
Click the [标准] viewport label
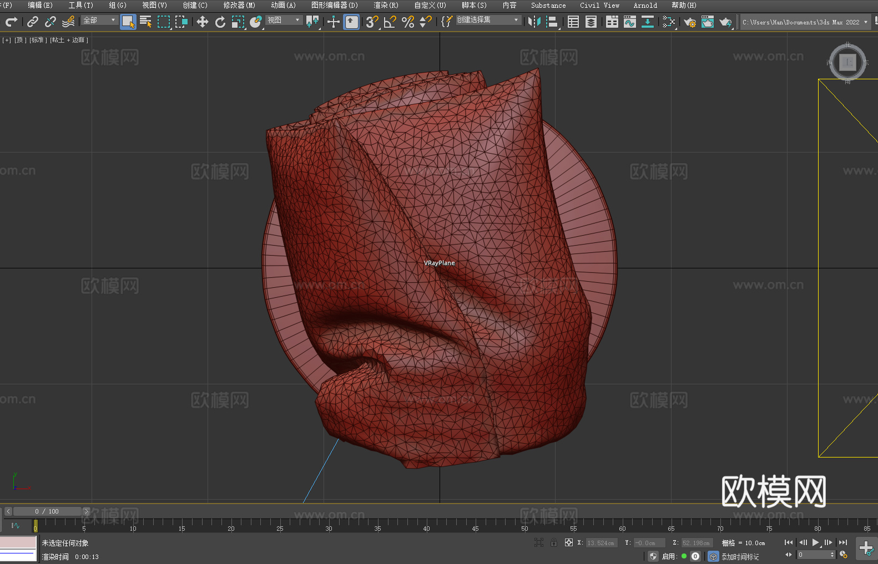pyautogui.click(x=38, y=40)
